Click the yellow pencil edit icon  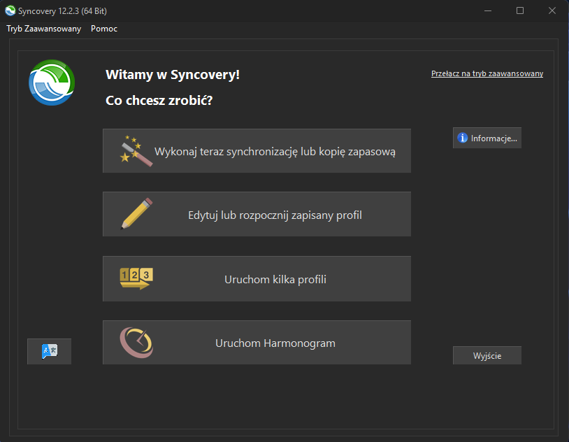point(136,213)
